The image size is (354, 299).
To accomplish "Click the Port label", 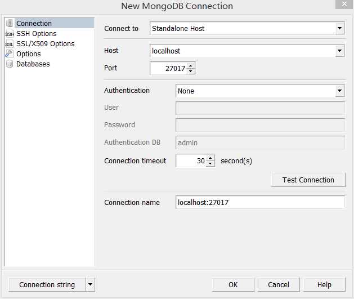I will click(111, 68).
